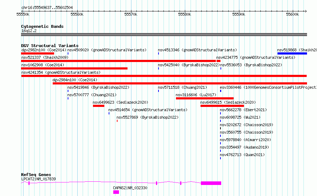Click the 55600k ruler position label
Image resolution: width=317 pixels, height=196 pixels.
292,14
